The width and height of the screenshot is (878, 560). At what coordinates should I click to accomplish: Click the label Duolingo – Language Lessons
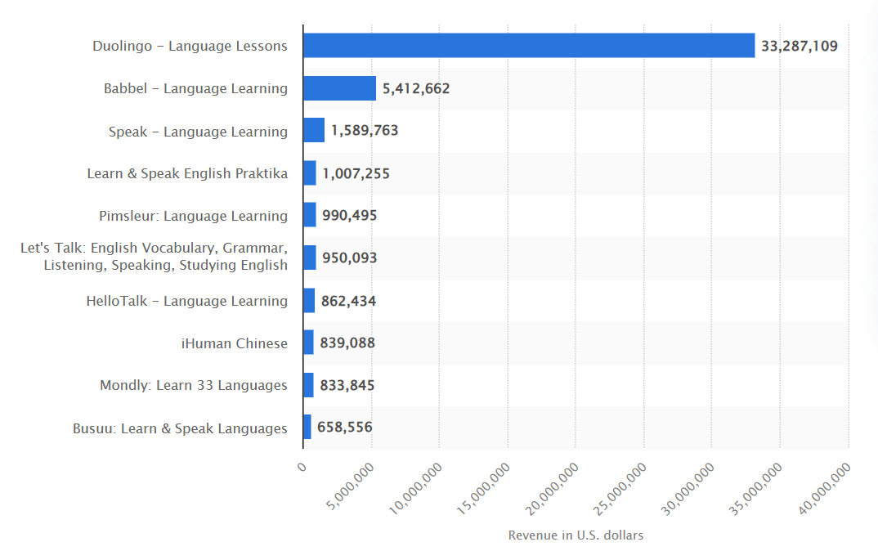click(x=190, y=46)
